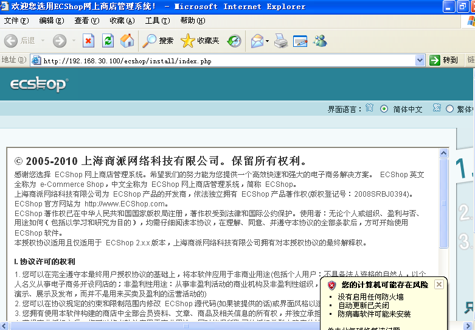Open the Favorites (收藏夹) star button
The width and height of the screenshot is (475, 330).
(x=199, y=41)
